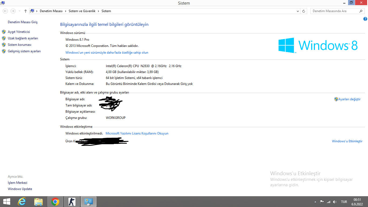Launch Internet Explorer from the taskbar
The height and width of the screenshot is (207, 368).
point(22,202)
